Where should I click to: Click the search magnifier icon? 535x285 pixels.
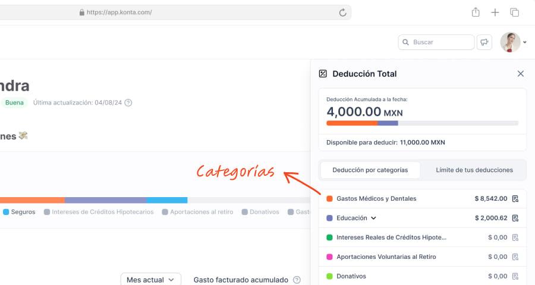[x=405, y=42]
